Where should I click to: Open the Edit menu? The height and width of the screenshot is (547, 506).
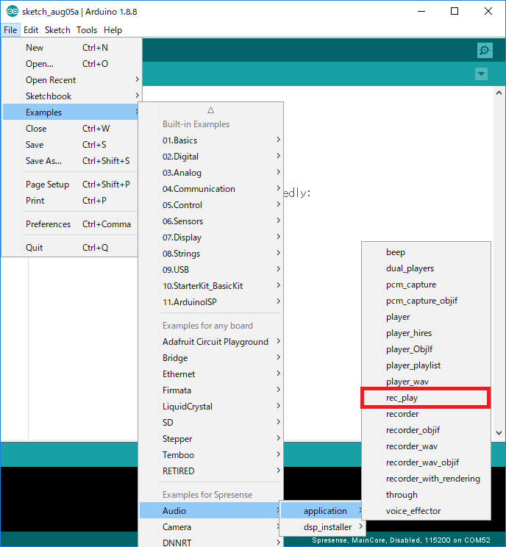pos(31,30)
